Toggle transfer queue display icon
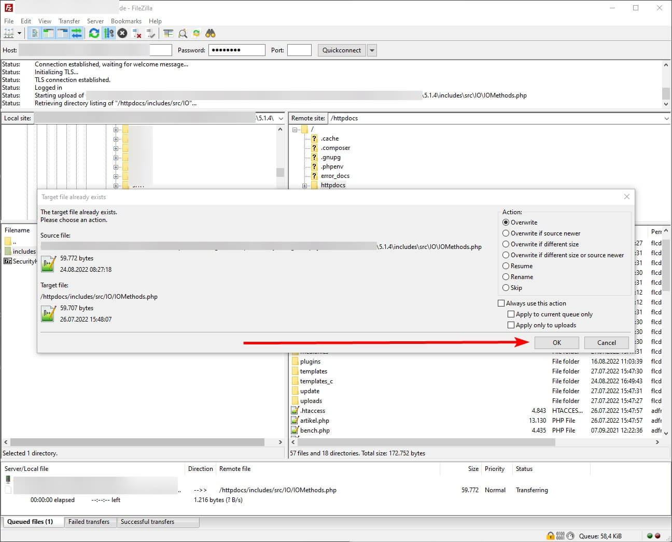Screen dimensions: 672x542 coord(77,33)
